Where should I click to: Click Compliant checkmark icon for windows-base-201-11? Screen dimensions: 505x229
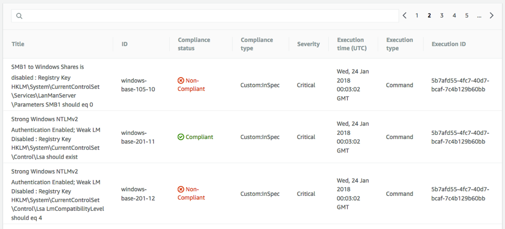[181, 137]
